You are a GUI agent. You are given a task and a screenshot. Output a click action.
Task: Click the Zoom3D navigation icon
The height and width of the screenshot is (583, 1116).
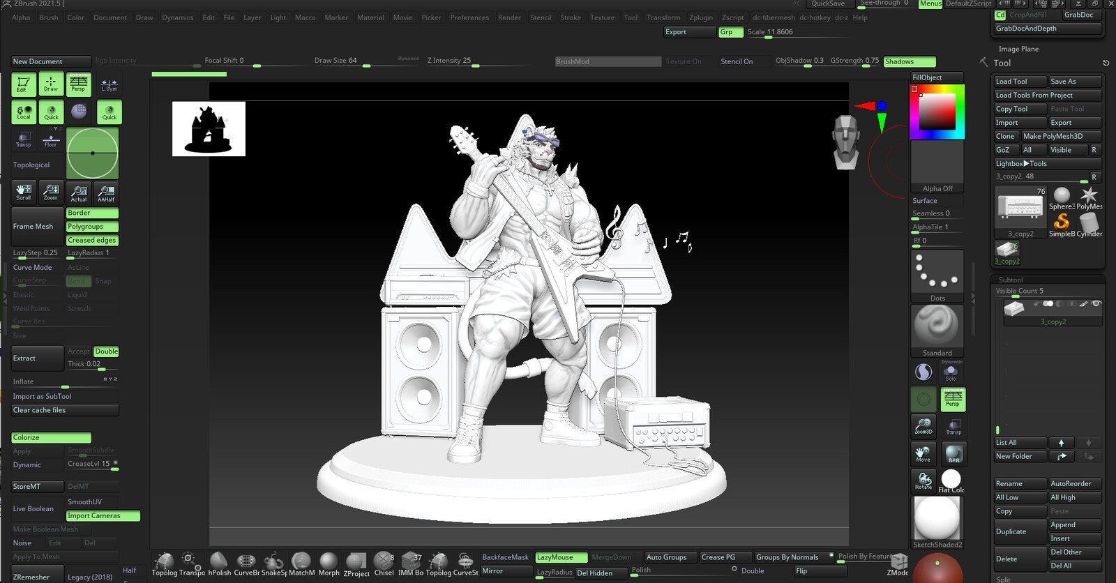923,426
